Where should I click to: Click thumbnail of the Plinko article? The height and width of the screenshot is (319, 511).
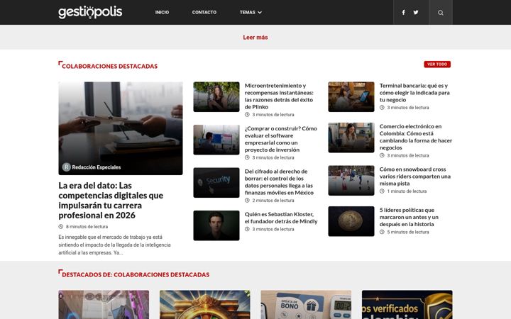pyautogui.click(x=216, y=96)
